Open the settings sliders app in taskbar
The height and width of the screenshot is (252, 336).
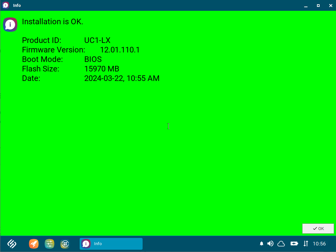(49, 244)
